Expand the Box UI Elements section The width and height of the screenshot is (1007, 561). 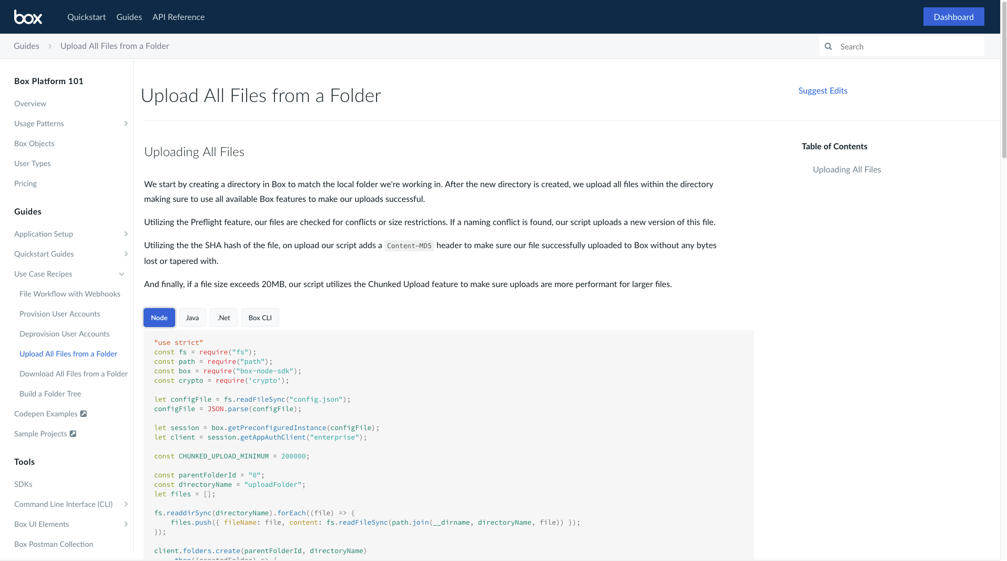pyautogui.click(x=126, y=524)
